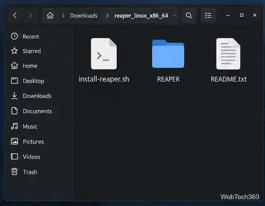The height and width of the screenshot is (206, 265).
Task: Click the Documents page icon
Action: pos(15,111)
